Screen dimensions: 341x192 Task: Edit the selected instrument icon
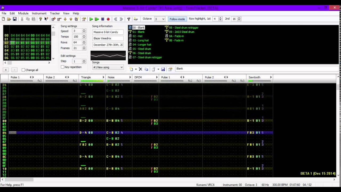170,69
